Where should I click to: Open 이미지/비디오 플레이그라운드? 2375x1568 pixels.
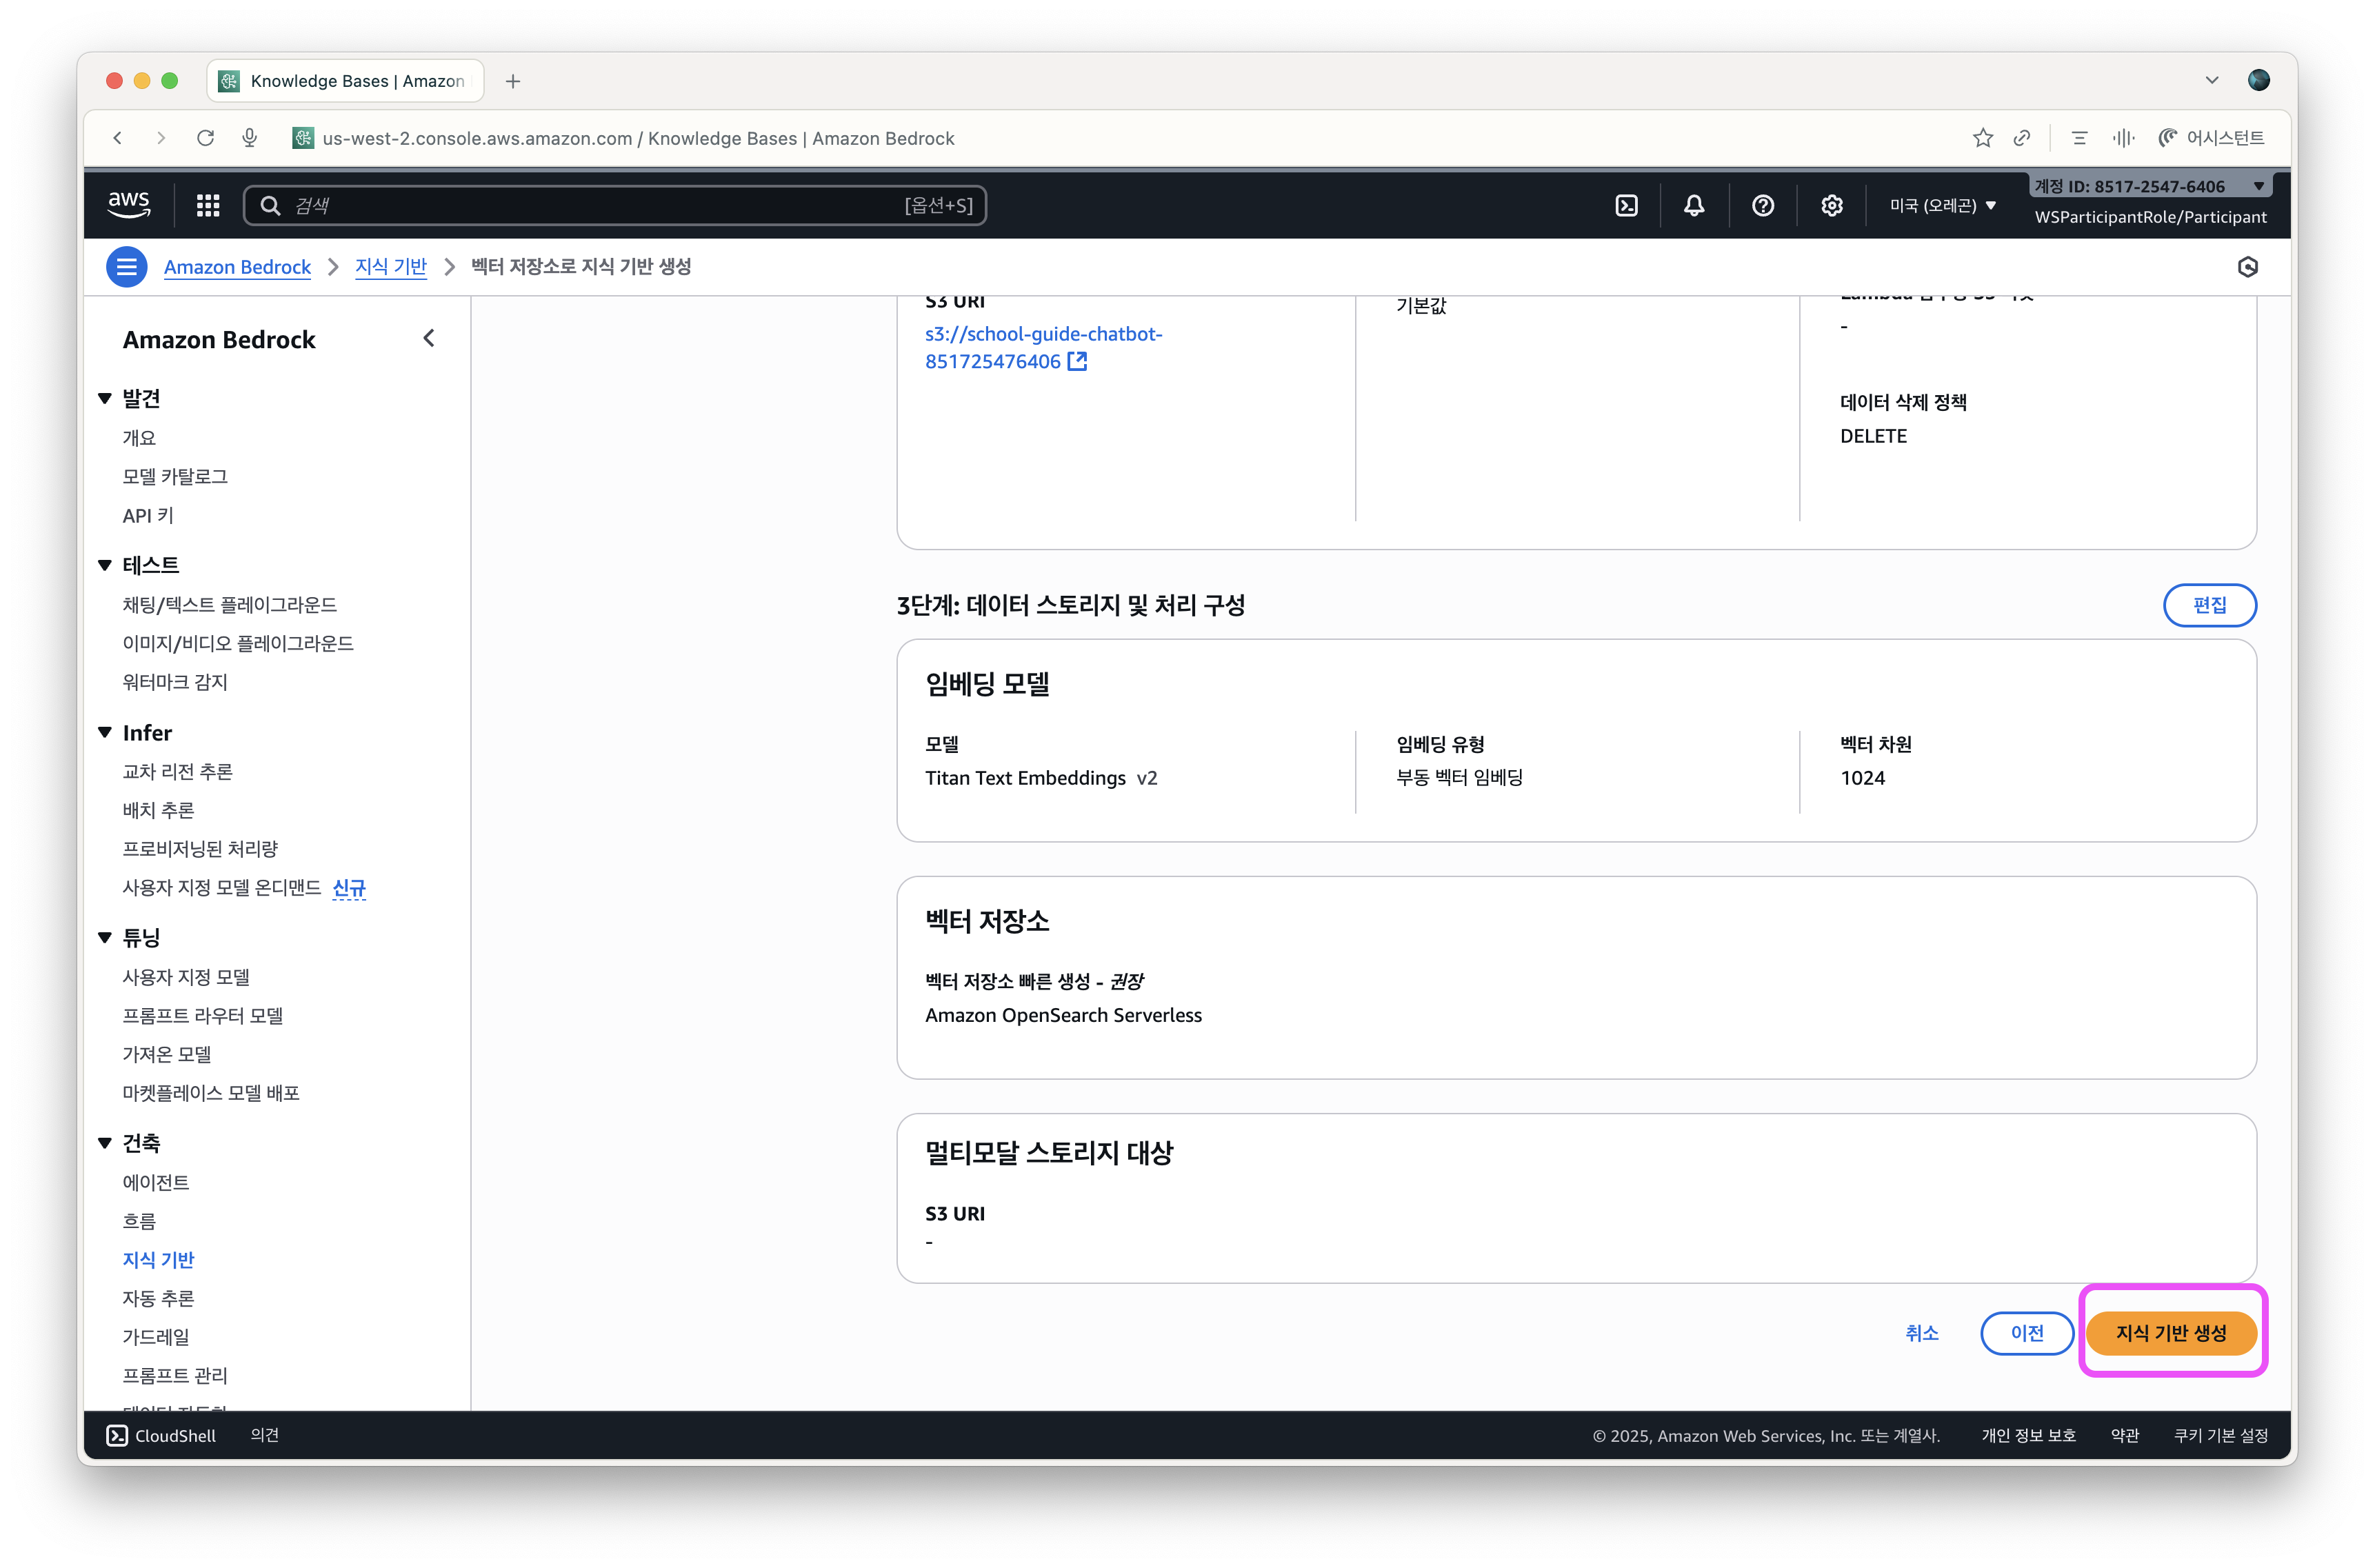pos(238,643)
